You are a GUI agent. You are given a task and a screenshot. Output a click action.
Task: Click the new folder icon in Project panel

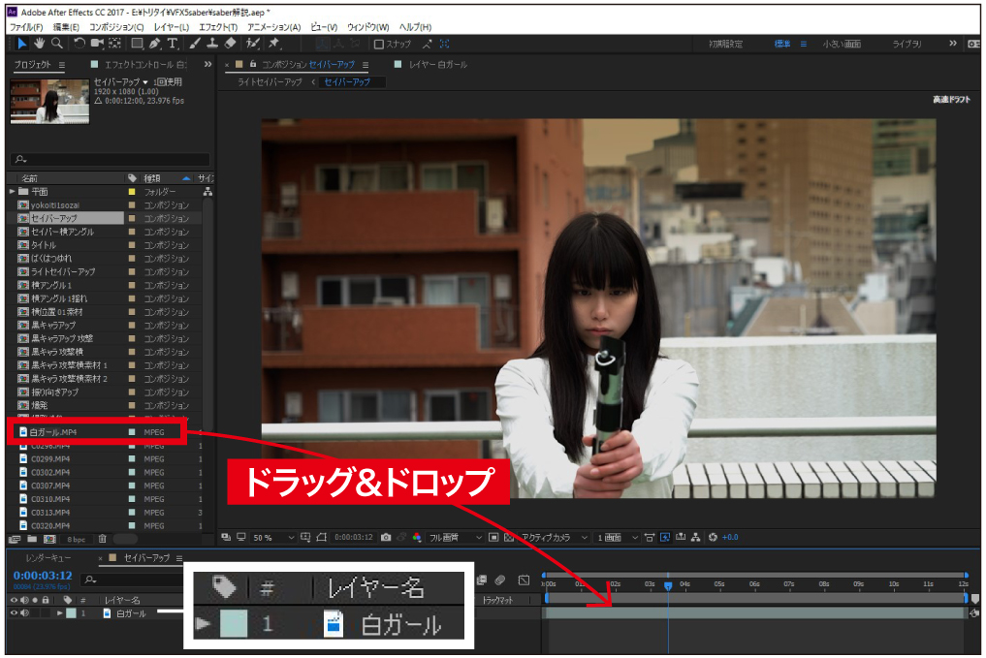click(x=32, y=539)
